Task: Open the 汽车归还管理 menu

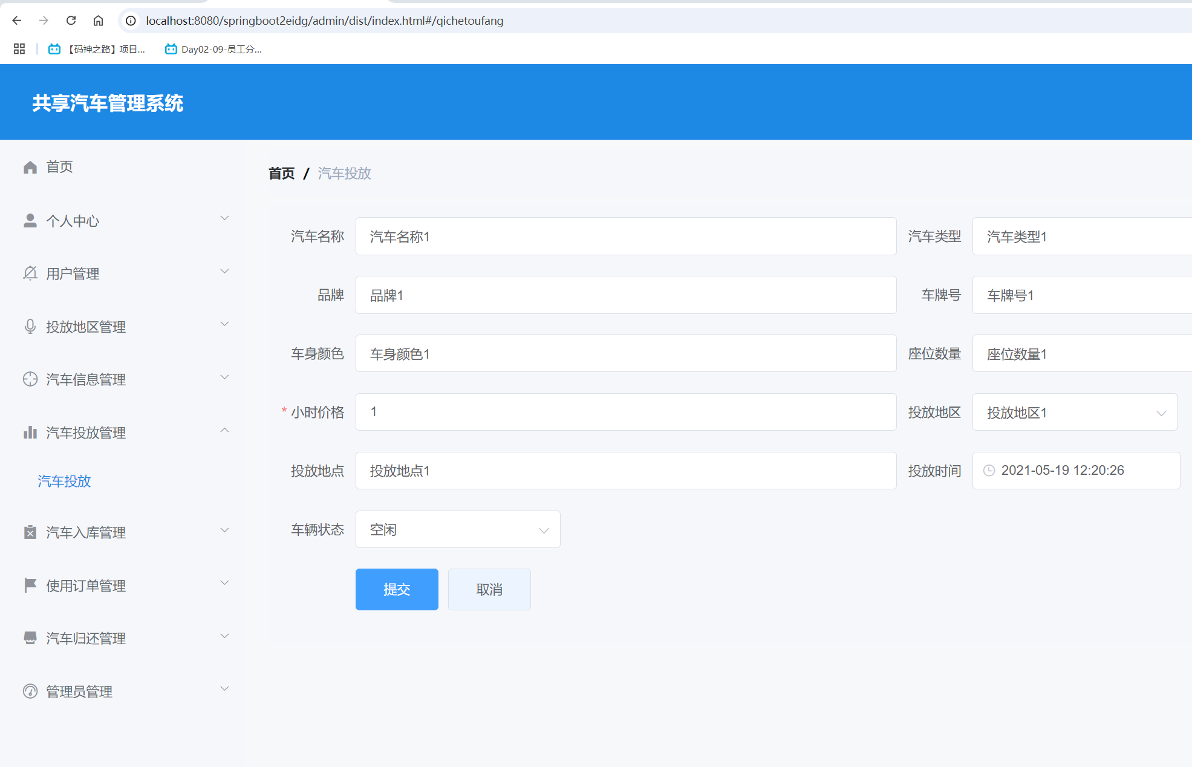Action: pos(86,639)
